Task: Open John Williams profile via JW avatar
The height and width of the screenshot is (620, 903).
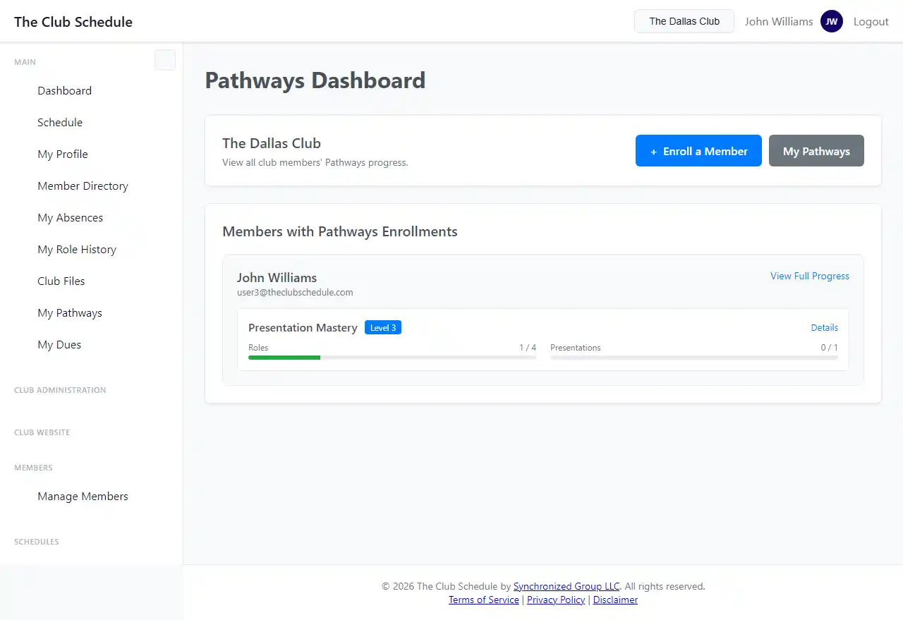Action: pos(832,21)
